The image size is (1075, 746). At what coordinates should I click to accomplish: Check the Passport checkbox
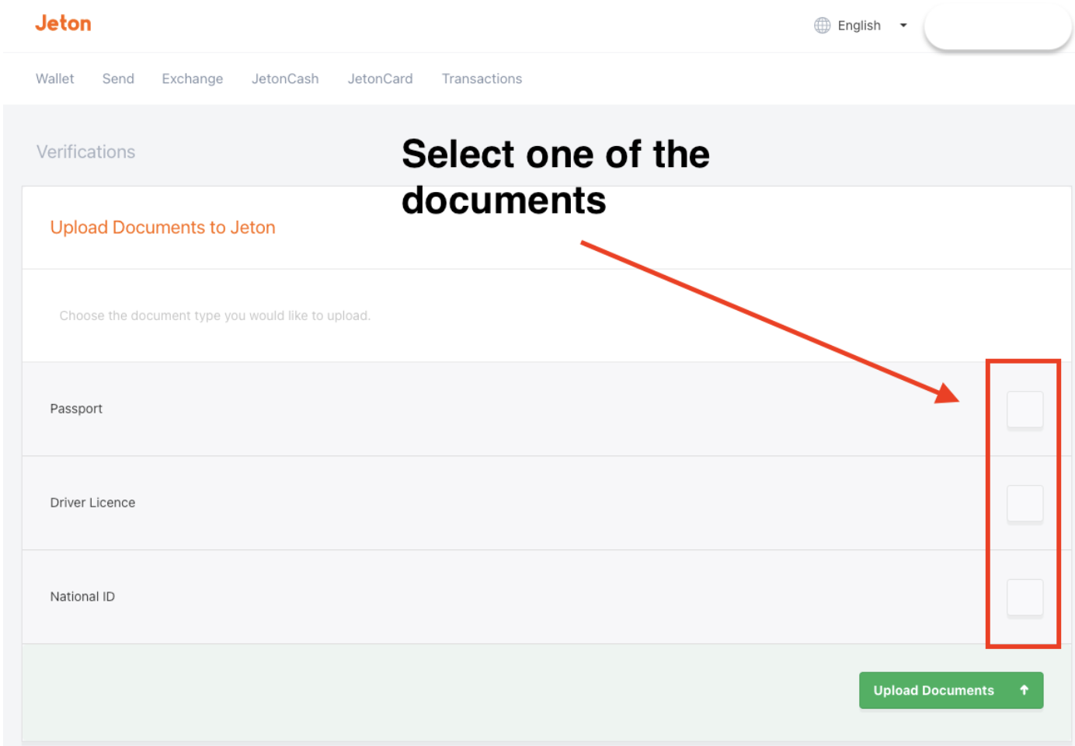(1025, 410)
